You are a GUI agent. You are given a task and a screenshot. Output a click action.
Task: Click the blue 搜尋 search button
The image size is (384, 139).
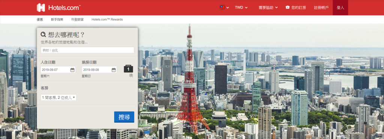click(x=124, y=117)
